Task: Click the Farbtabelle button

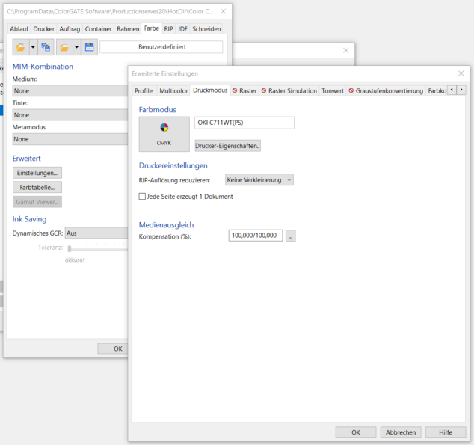Action: [x=37, y=187]
